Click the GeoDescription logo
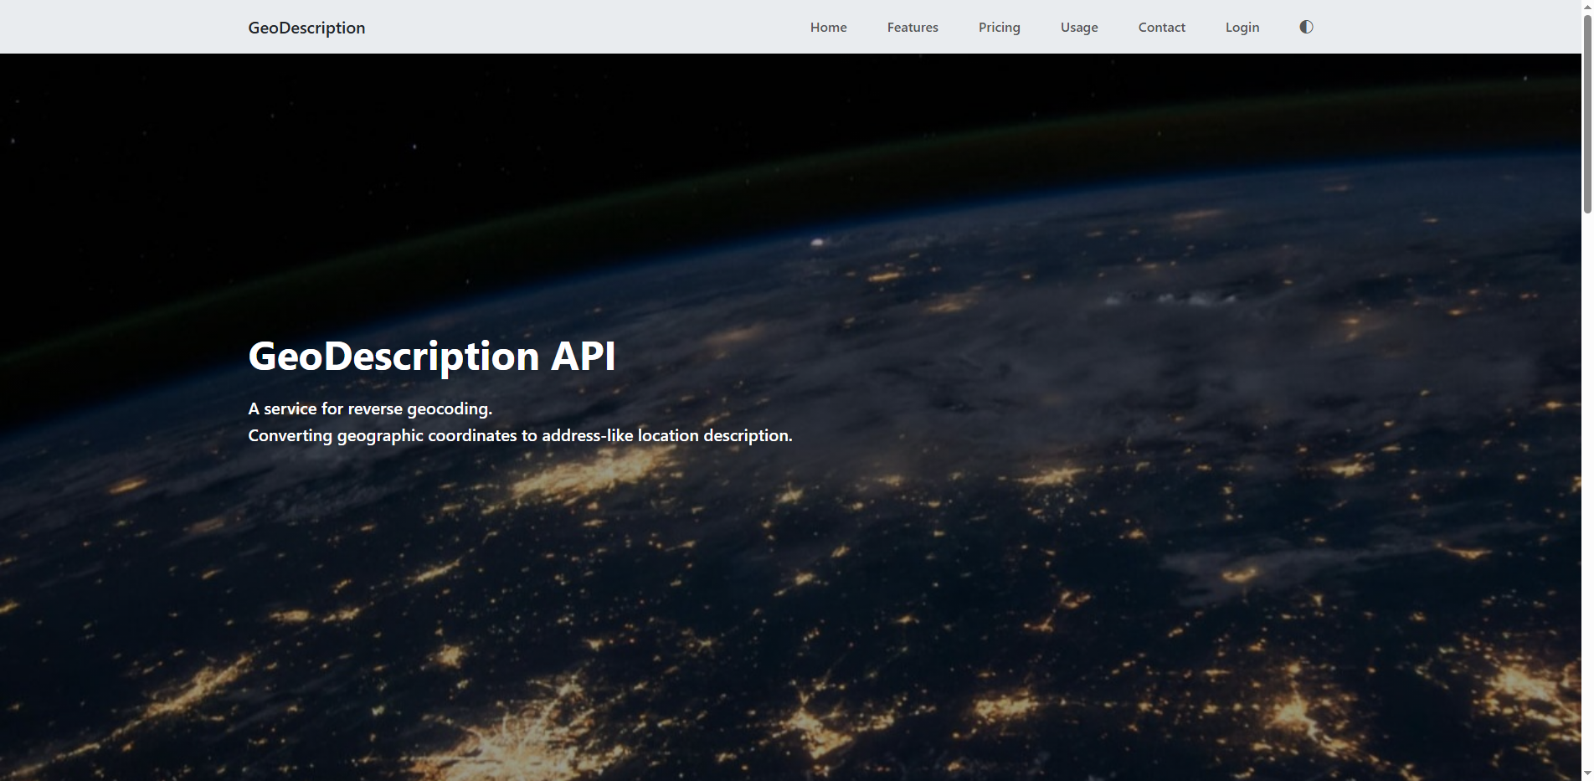The height and width of the screenshot is (781, 1594). pyautogui.click(x=306, y=27)
